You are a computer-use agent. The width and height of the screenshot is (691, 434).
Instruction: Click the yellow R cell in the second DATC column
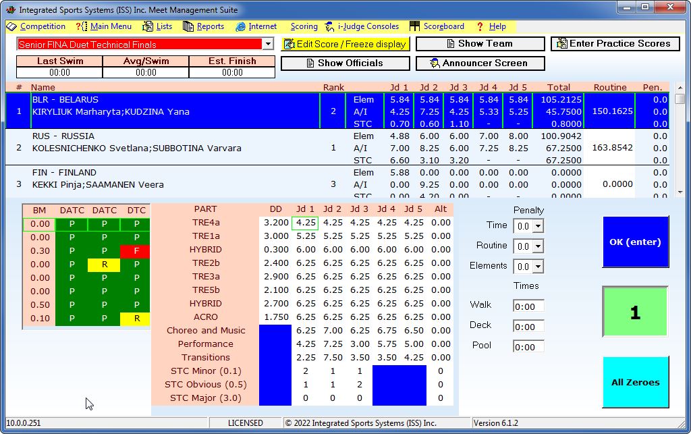[105, 265]
